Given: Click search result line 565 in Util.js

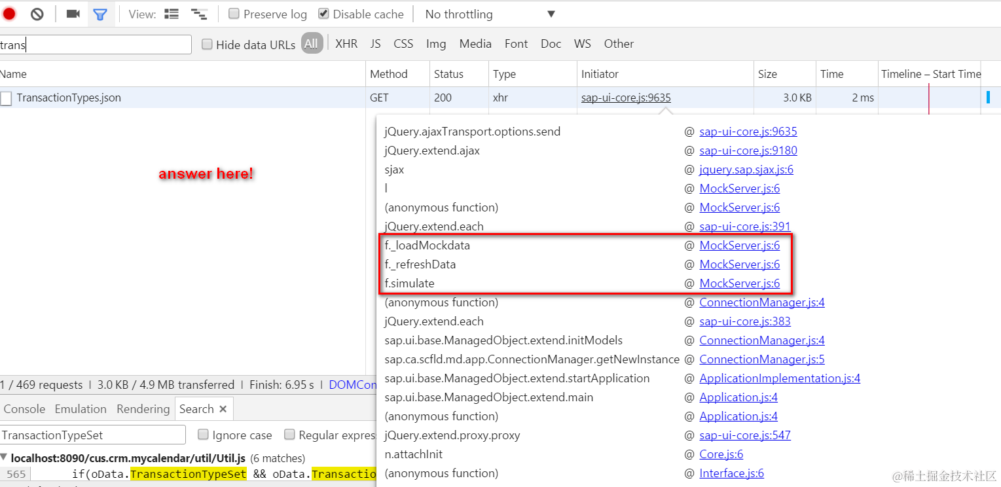Looking at the screenshot, I should [x=188, y=474].
